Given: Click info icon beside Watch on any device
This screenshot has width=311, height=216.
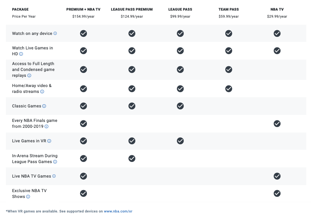Looking at the screenshot, I should 55,33.
